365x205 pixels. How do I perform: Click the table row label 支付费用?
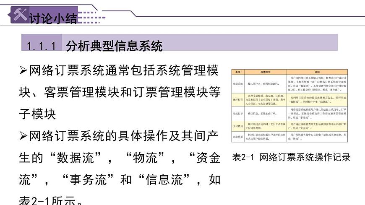(x=238, y=126)
